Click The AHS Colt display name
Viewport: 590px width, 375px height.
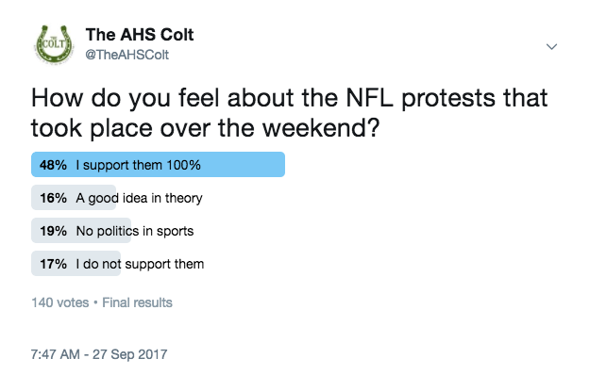(x=140, y=35)
